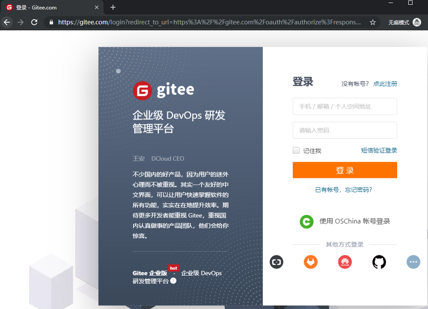Click the 短信验证登录 SMS login link
The width and height of the screenshot is (428, 309).
coord(379,150)
